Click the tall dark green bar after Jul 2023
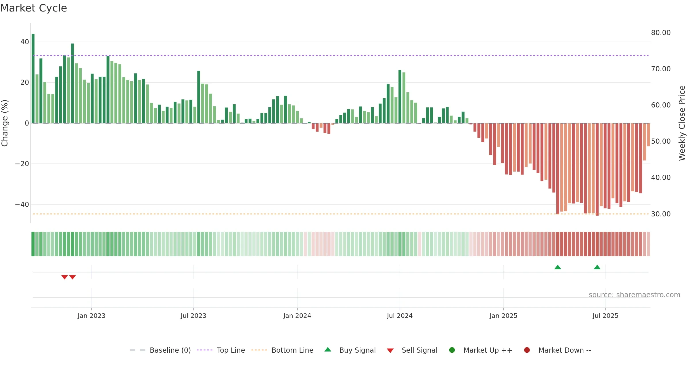The image size is (690, 388). coord(199,97)
